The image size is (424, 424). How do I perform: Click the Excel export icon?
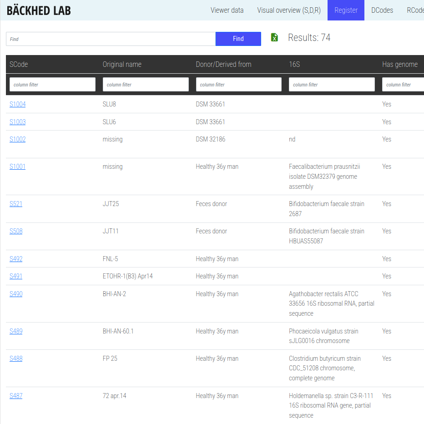pos(274,37)
